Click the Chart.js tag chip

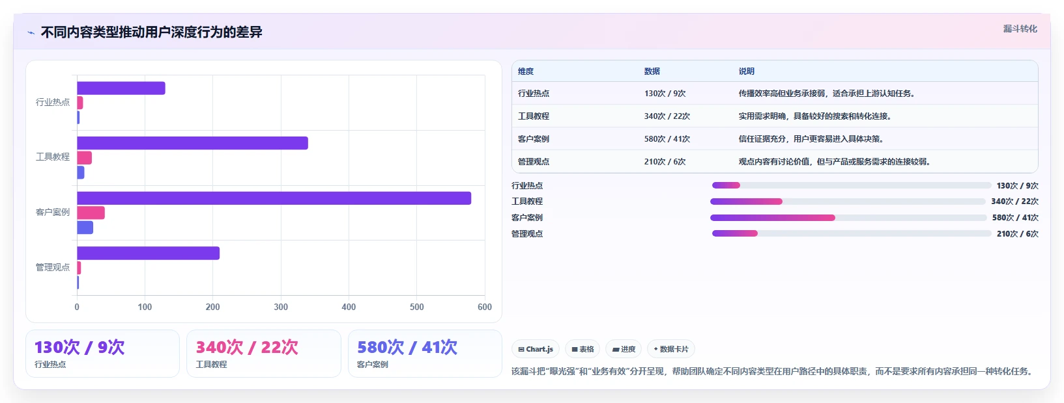[536, 349]
